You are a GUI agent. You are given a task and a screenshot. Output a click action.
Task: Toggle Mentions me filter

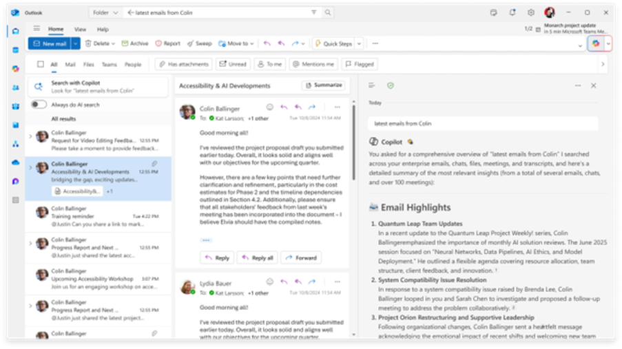(314, 64)
